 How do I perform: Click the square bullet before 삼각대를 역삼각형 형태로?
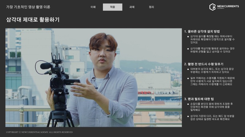188,48
